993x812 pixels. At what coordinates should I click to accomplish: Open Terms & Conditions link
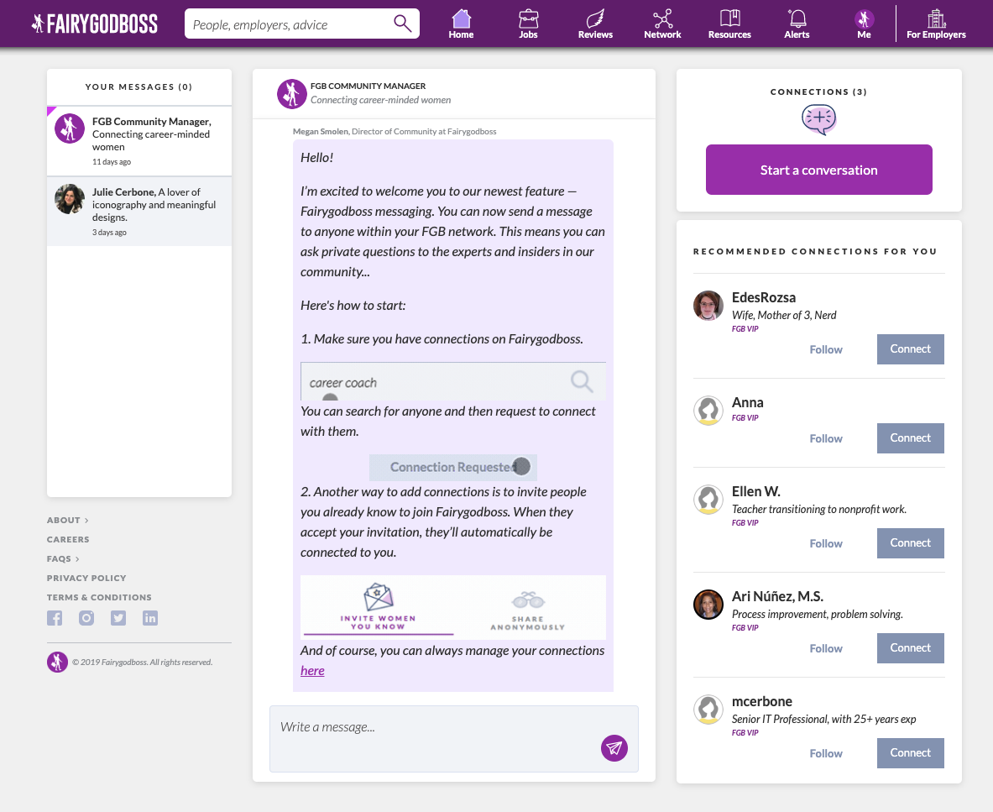pos(99,597)
